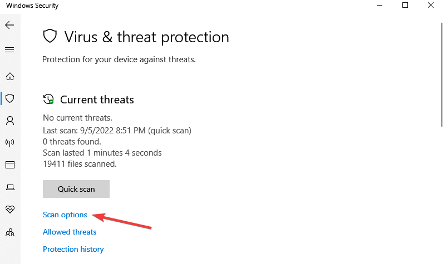Start a Quick scan
The width and height of the screenshot is (443, 264).
click(x=76, y=189)
